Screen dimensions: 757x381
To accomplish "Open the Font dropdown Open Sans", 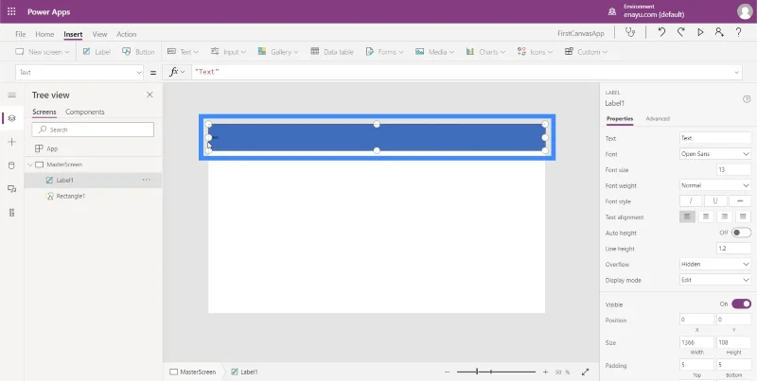I will 715,154.
